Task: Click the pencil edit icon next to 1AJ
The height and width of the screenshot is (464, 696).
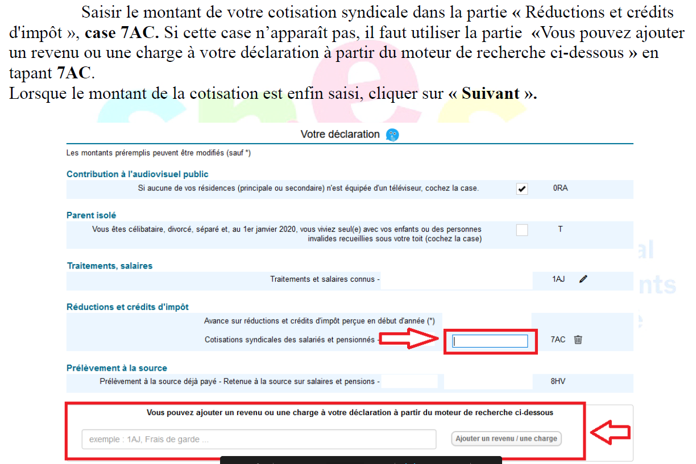Action: tap(583, 279)
